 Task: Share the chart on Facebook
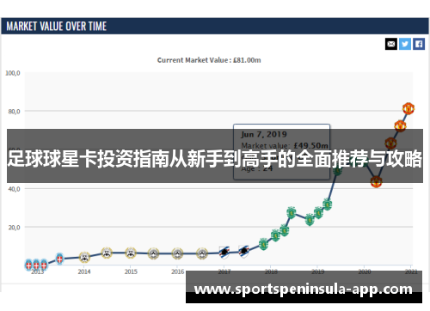point(419,44)
